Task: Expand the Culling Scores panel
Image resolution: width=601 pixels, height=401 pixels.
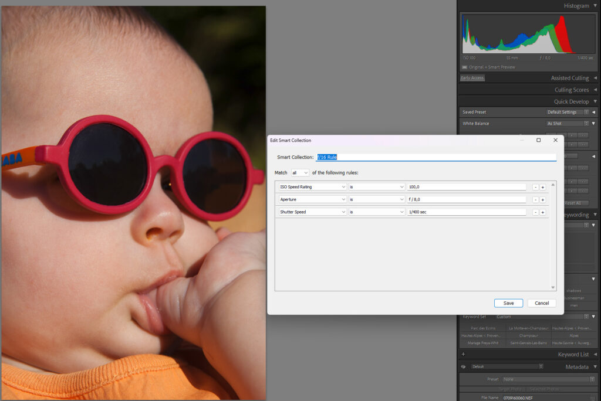Action: point(595,90)
